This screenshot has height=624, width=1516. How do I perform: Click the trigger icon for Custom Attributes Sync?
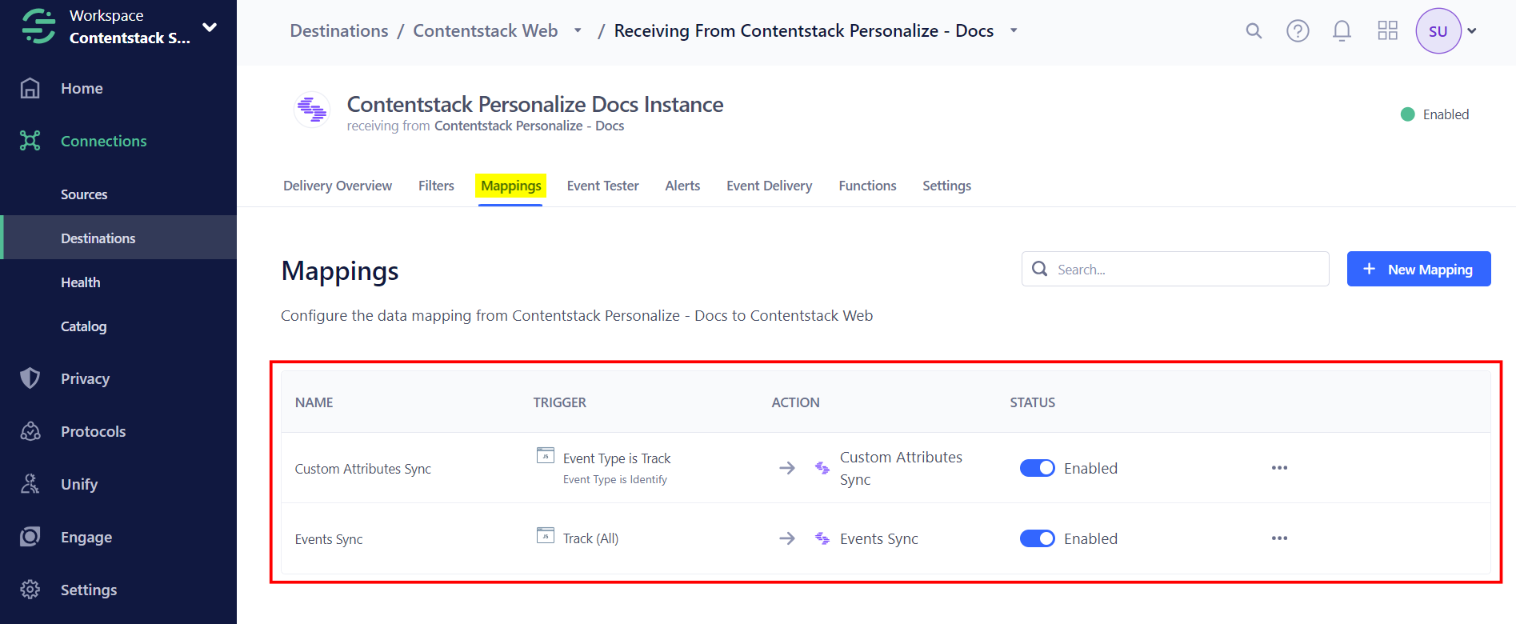546,456
